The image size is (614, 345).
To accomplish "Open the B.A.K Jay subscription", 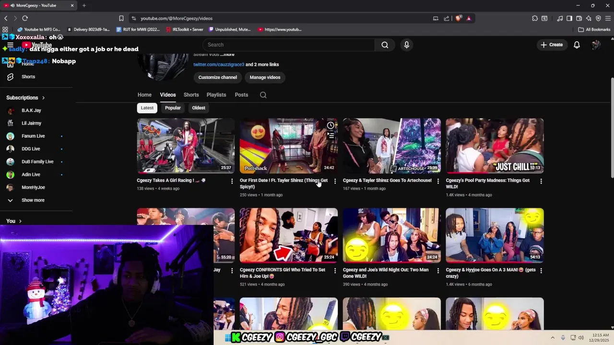I will tap(31, 111).
